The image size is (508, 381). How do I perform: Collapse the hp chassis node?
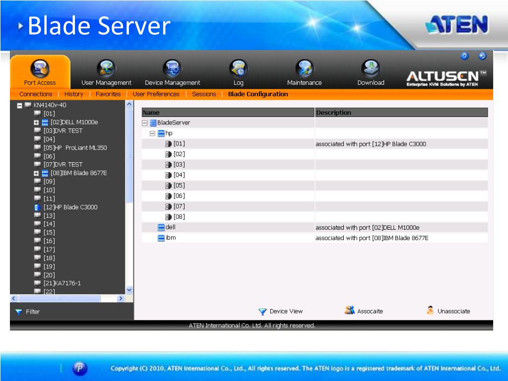152,133
